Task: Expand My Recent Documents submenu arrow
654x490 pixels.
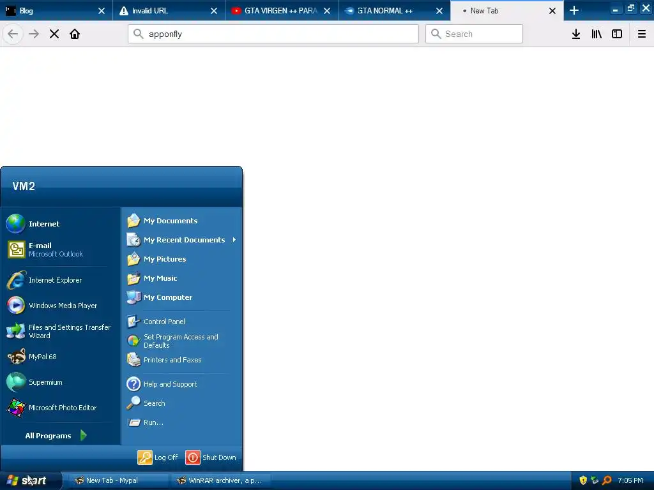Action: pyautogui.click(x=234, y=240)
